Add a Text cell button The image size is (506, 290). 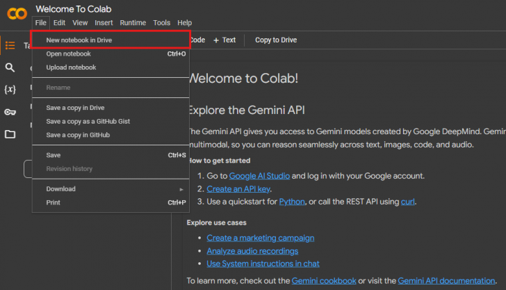coord(225,40)
